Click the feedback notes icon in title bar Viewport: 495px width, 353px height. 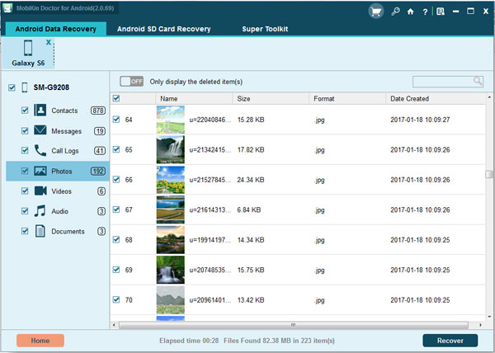[x=441, y=12]
